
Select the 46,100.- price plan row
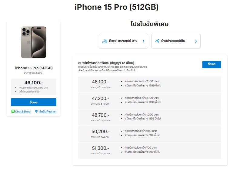(x=149, y=84)
